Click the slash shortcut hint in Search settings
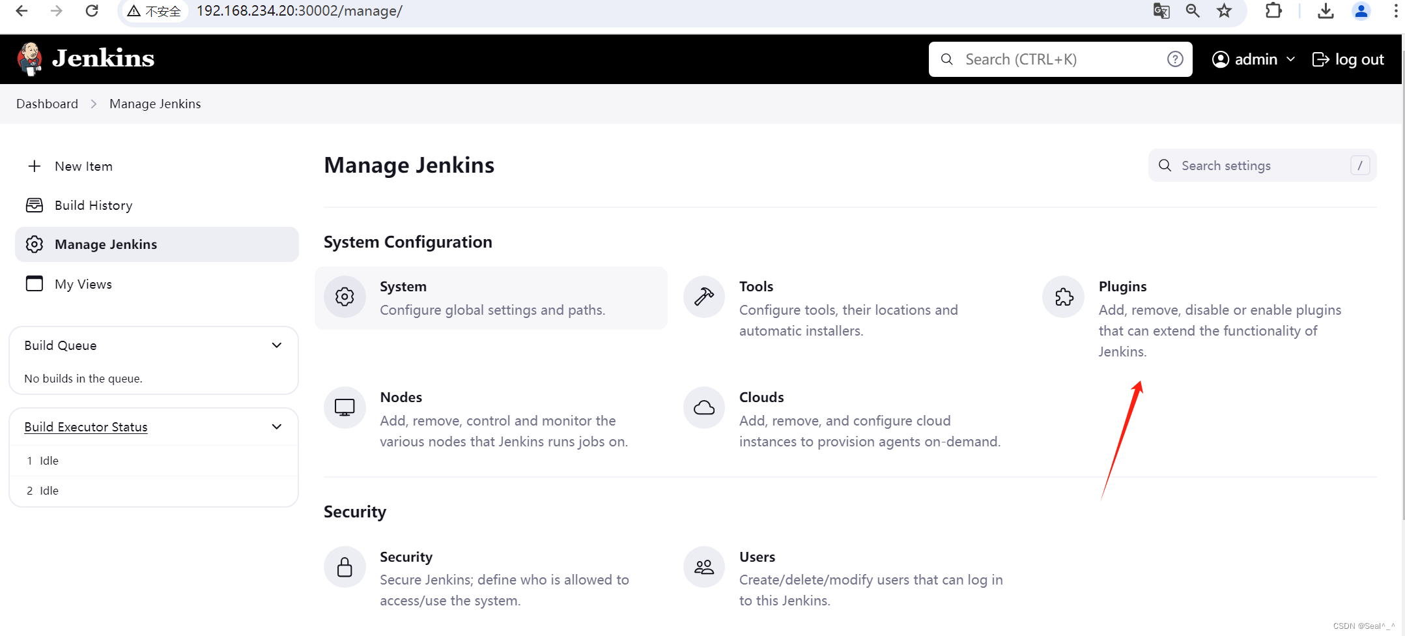1405x636 pixels. [x=1360, y=166]
